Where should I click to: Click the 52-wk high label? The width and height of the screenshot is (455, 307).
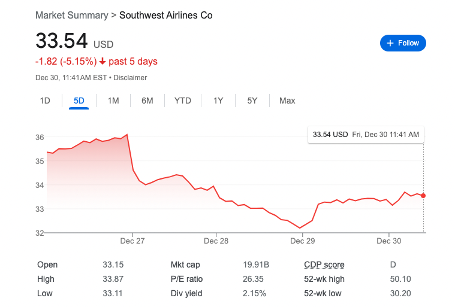[x=324, y=279]
